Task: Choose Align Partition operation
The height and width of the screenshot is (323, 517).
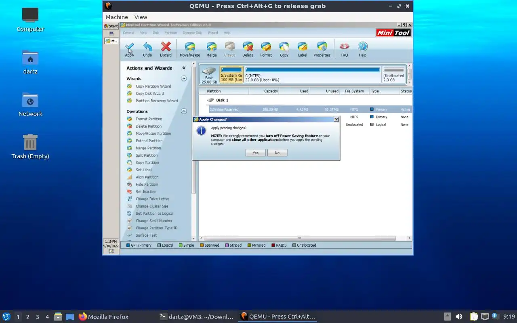Action: pos(147,177)
